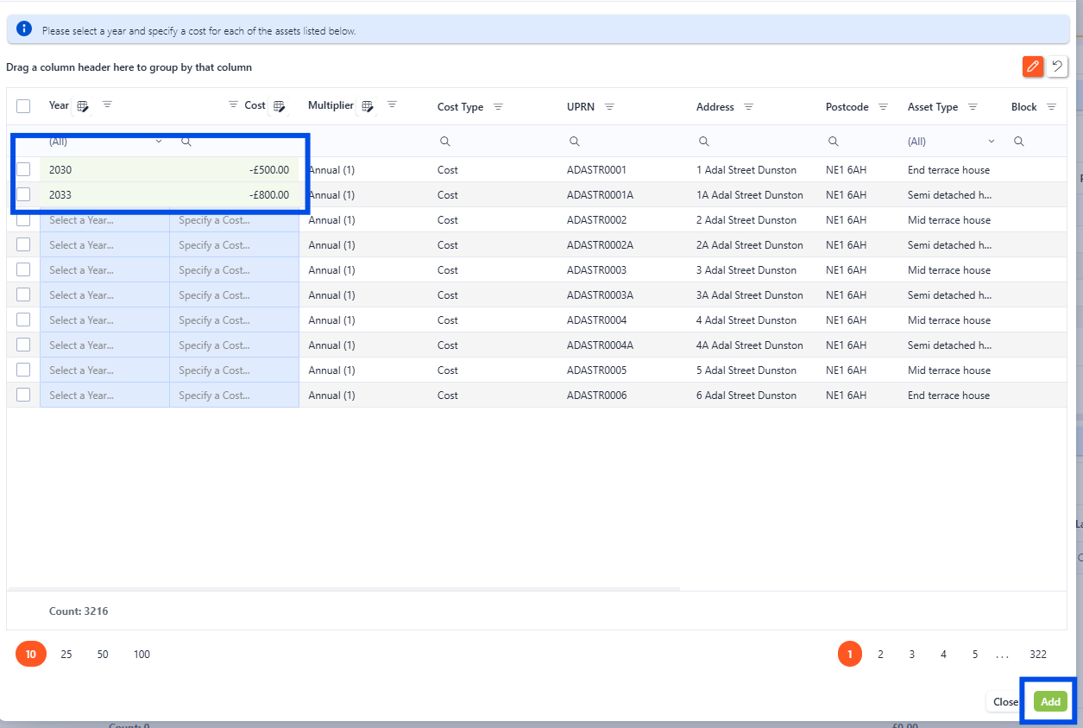Open the UPRN column filter icon
1083x728 pixels.
click(609, 107)
